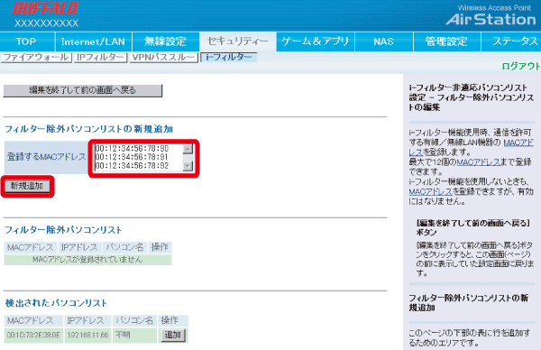Click the 登録するMACアドレス label
Screen dimensions: 541x350
(46, 157)
